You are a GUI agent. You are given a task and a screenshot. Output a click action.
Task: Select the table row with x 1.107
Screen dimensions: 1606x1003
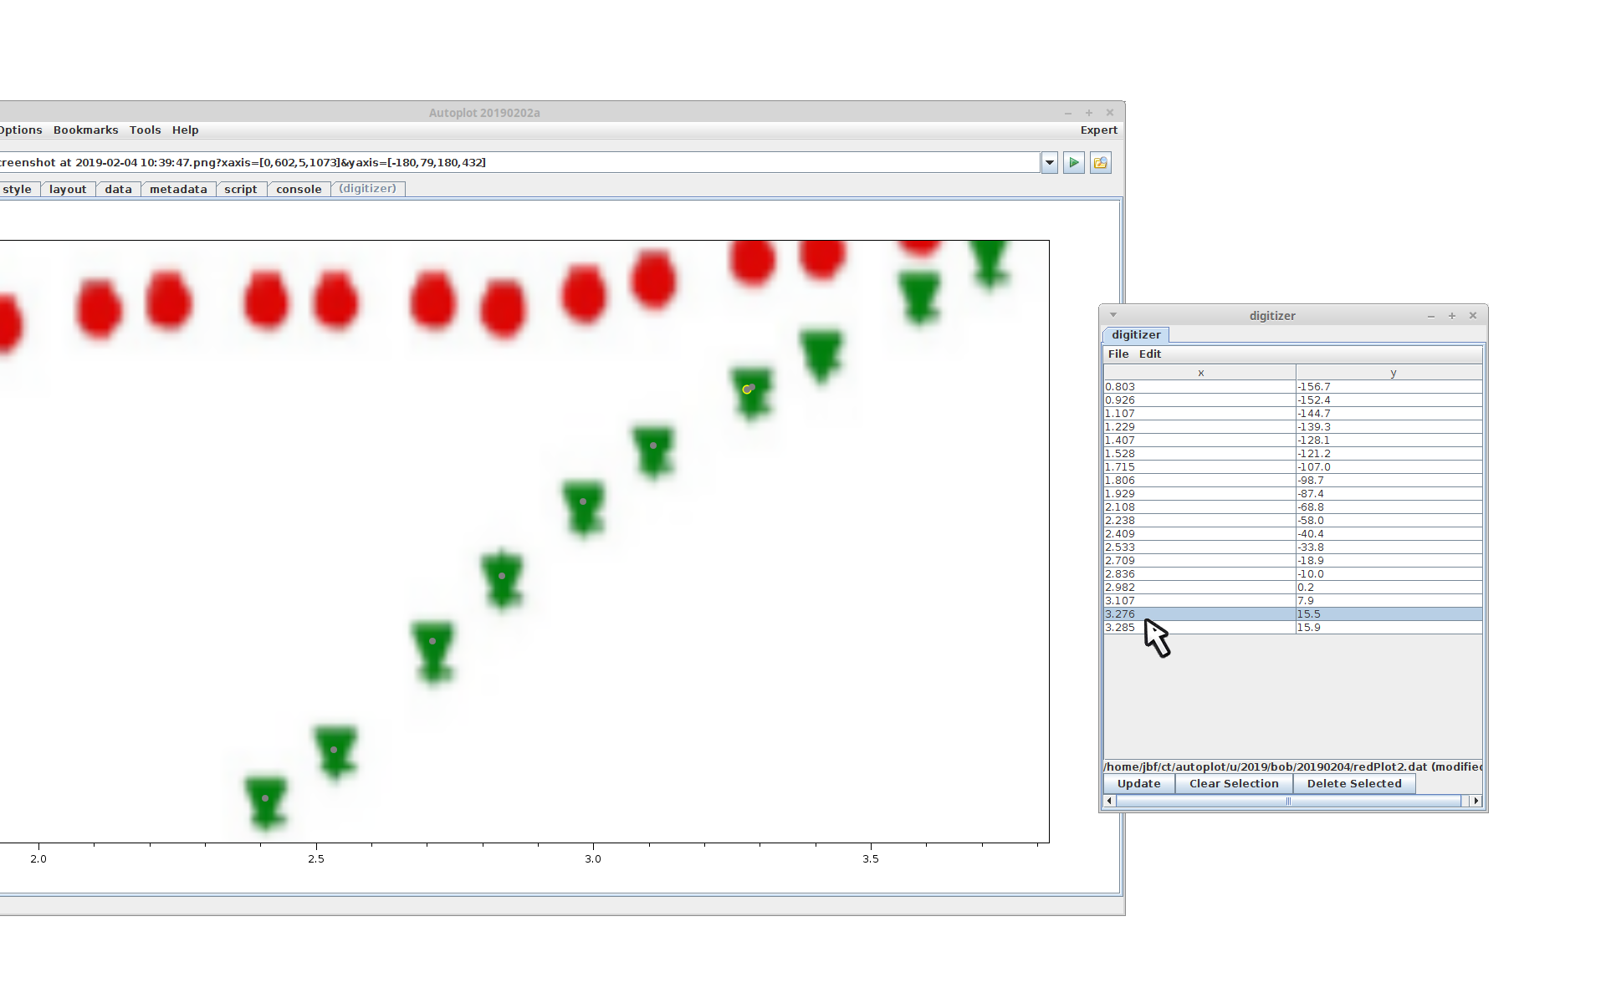click(x=1293, y=414)
